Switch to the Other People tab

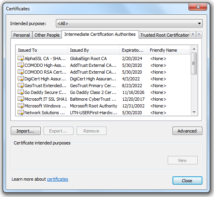click(x=47, y=35)
